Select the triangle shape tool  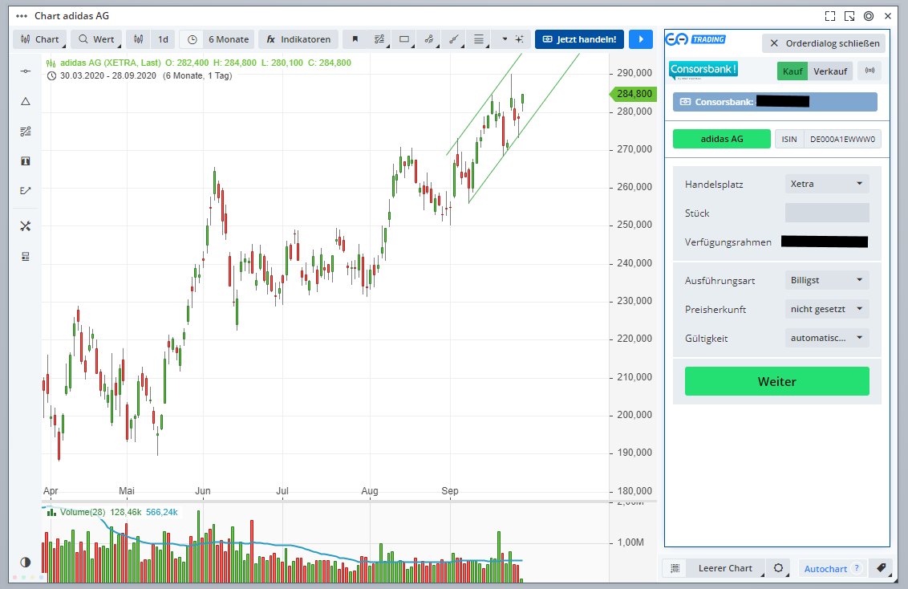(26, 101)
